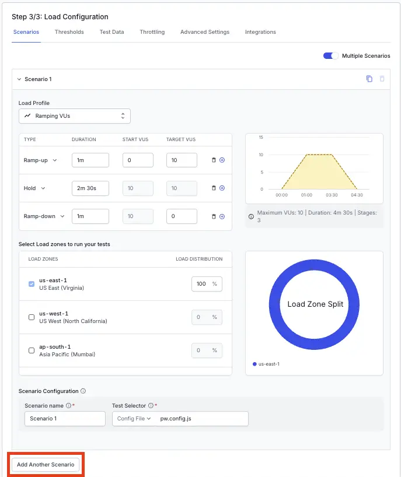Open the Throttling tab
The image size is (401, 477).
click(152, 32)
